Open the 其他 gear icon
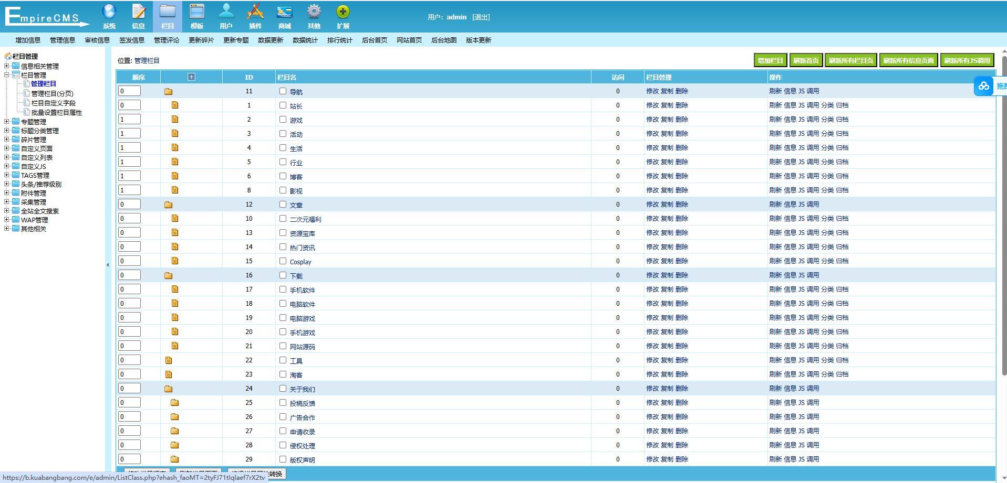Screen dimensions: 1007x483 tap(314, 12)
